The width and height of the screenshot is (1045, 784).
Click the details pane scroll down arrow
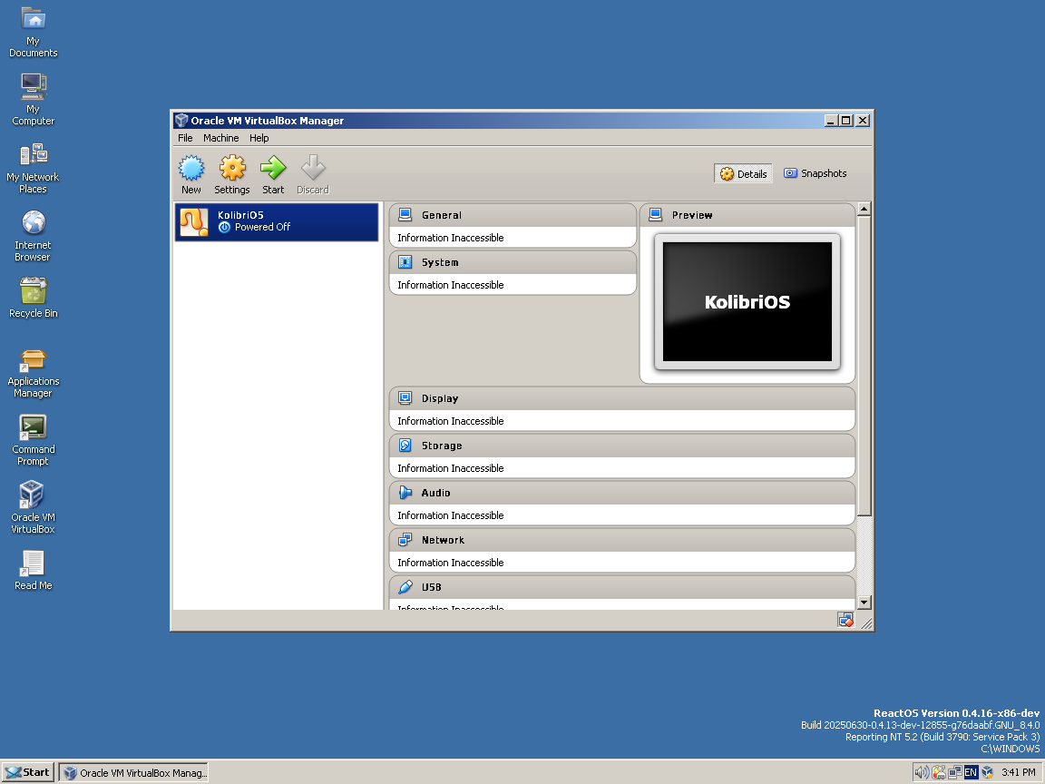[864, 602]
